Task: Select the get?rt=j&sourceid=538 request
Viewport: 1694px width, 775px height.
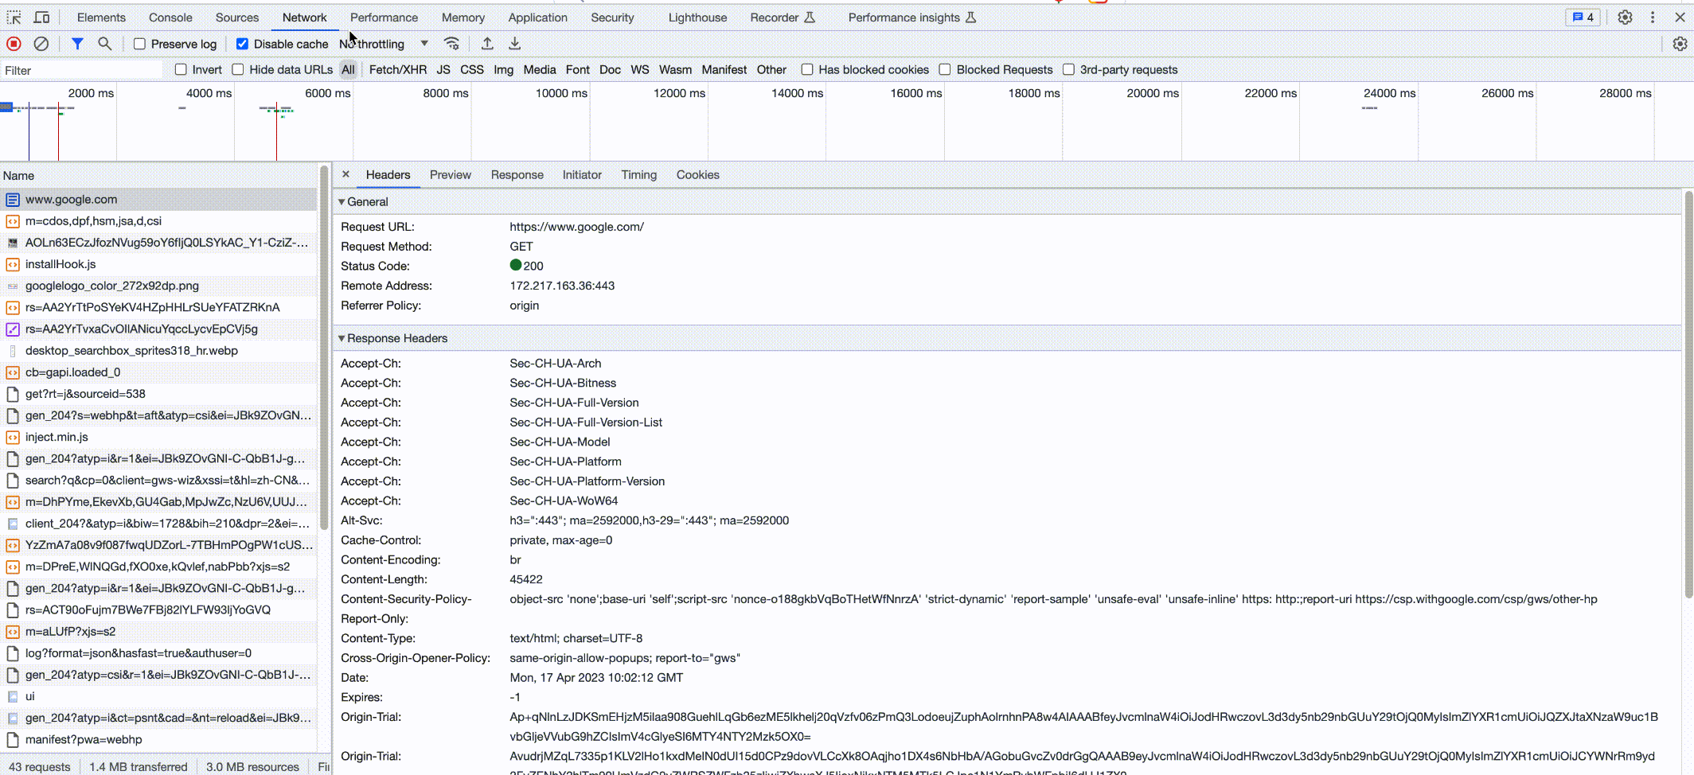Action: point(159,394)
